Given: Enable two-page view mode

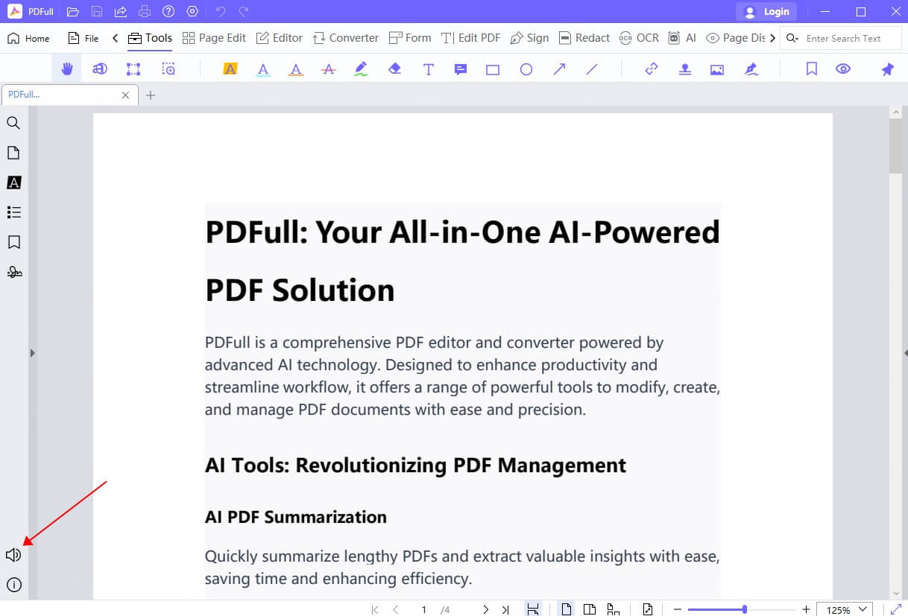Looking at the screenshot, I should point(590,609).
